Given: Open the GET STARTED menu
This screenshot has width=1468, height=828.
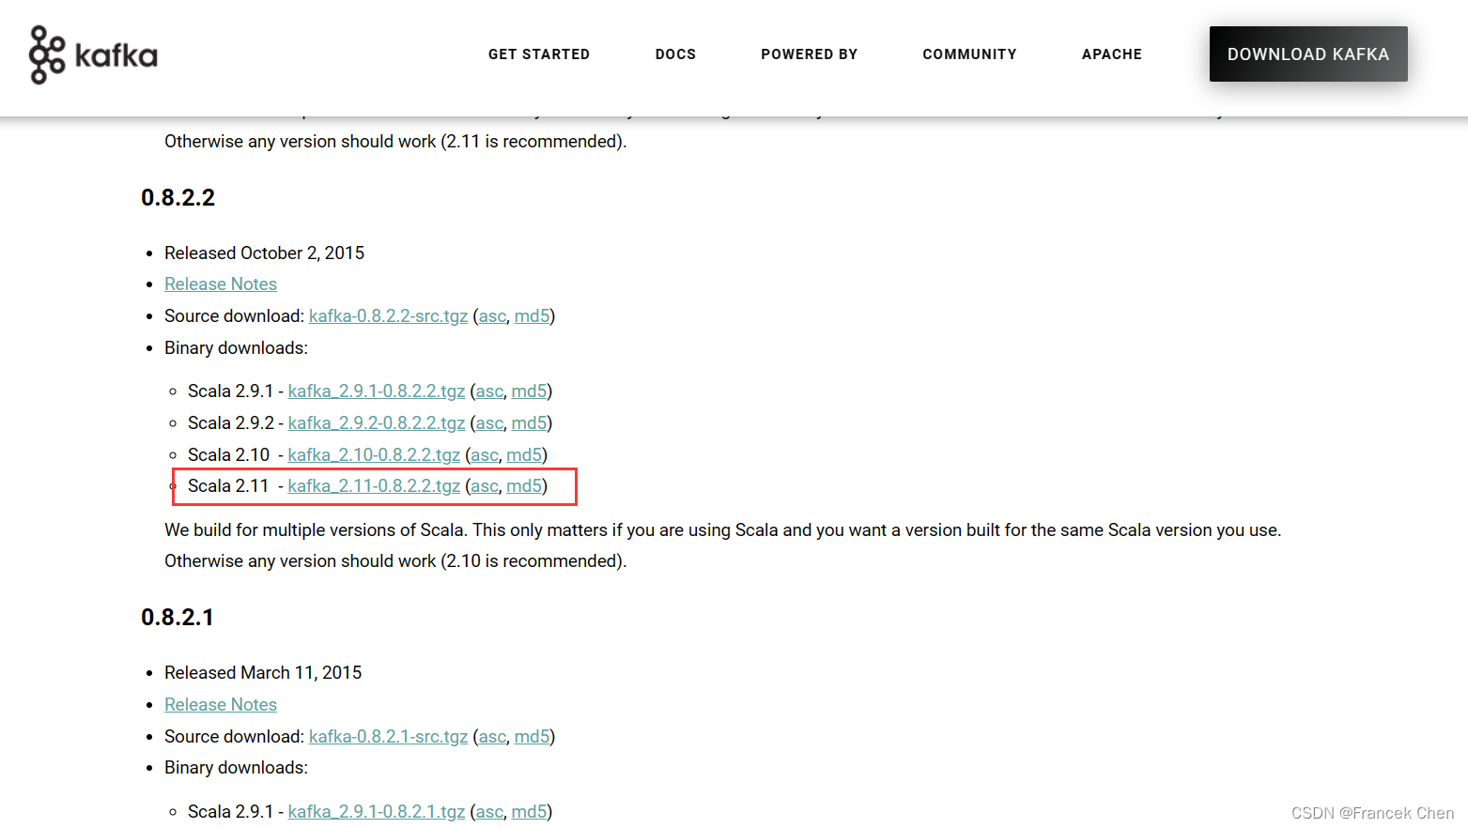Looking at the screenshot, I should 539,54.
